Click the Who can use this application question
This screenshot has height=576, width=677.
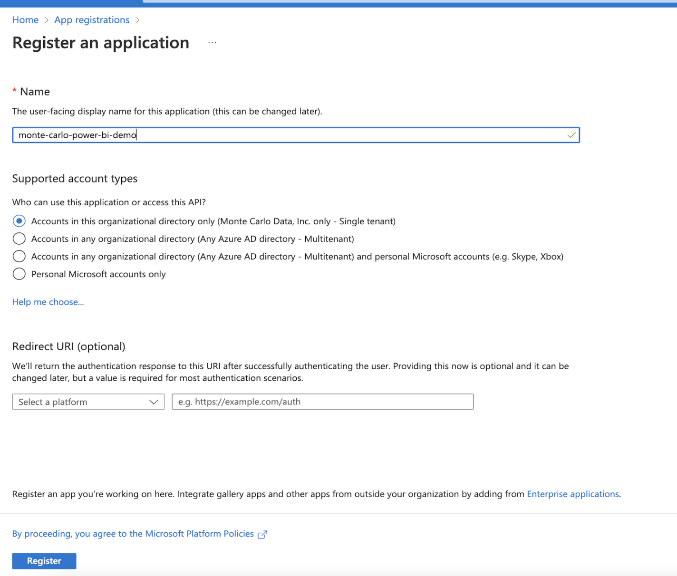(x=109, y=202)
